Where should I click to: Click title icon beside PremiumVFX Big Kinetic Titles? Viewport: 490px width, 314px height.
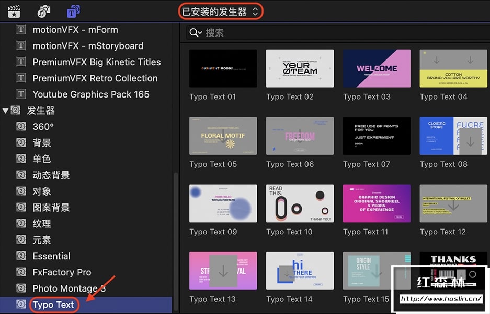click(21, 62)
